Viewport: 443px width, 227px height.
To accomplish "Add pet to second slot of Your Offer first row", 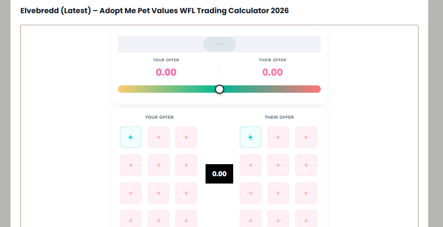I will tap(158, 137).
